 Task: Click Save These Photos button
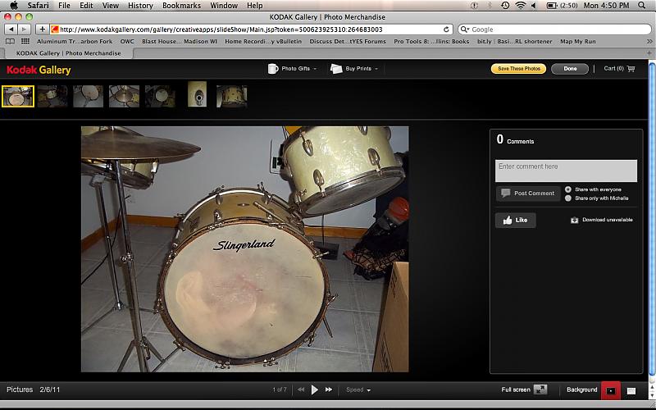518,69
